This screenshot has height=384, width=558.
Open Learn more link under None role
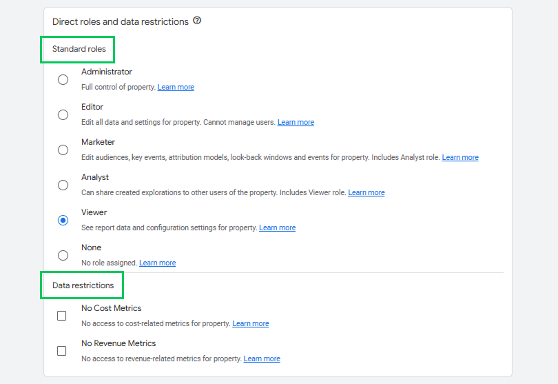click(x=157, y=263)
